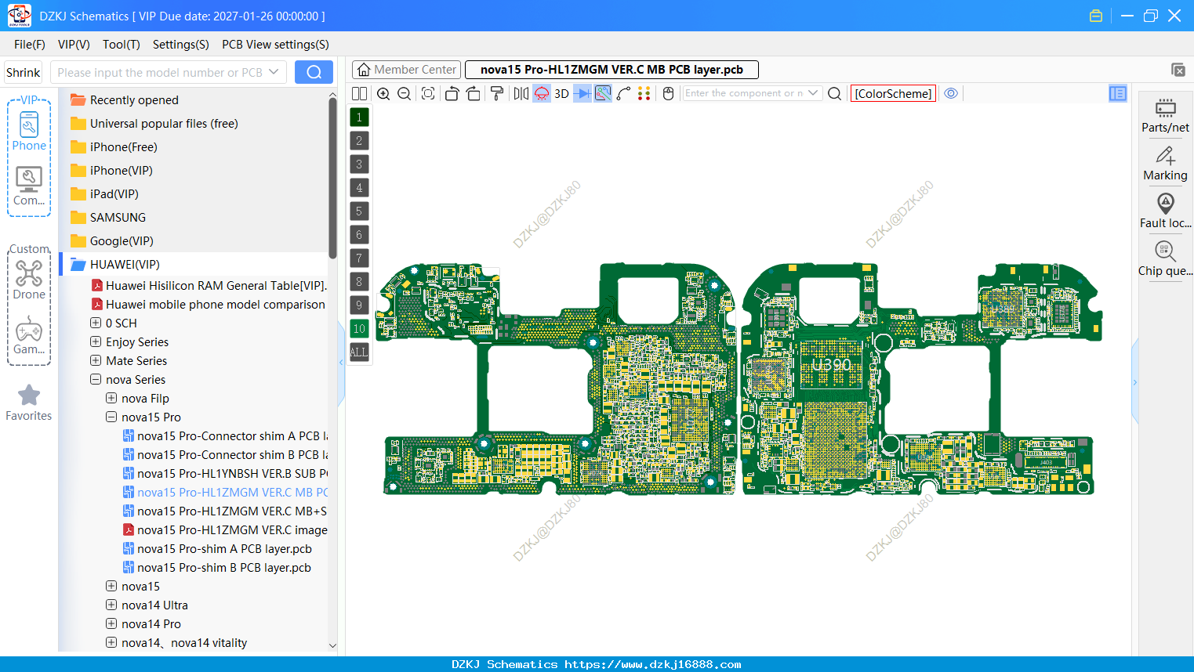Screen dimensions: 1194x672
Task: Select PCB layer 10
Action: 359,328
